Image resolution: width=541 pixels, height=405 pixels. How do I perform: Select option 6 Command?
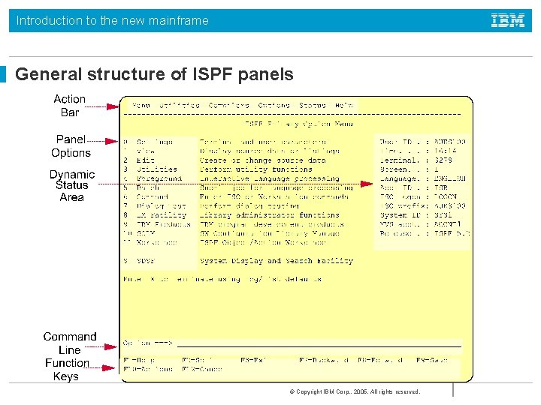146,197
